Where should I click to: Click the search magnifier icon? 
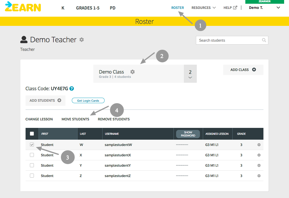[x=264, y=40]
